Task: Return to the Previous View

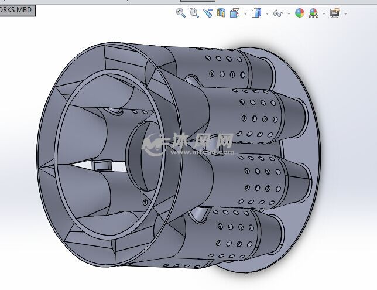Action: (207, 13)
